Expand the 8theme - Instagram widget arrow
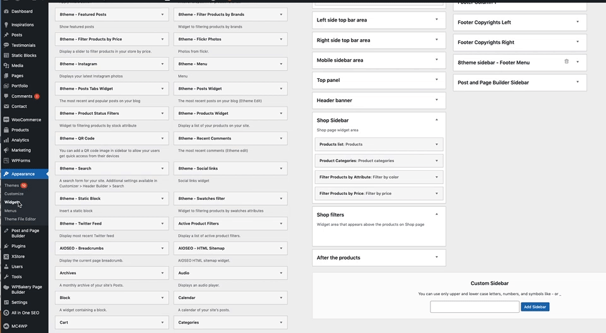The width and height of the screenshot is (606, 333). (162, 64)
